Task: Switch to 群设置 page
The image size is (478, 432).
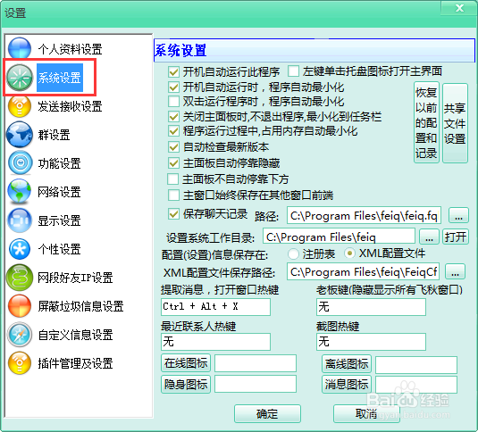Action: (54, 135)
